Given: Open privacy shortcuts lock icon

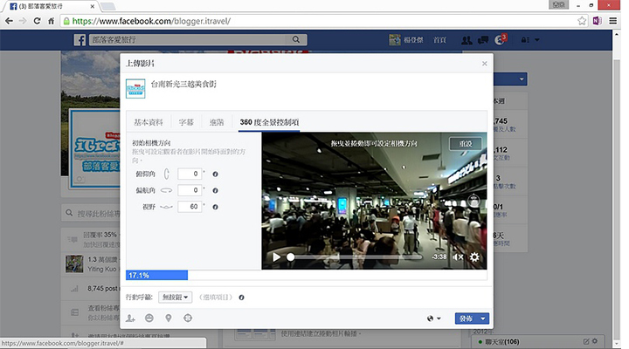Looking at the screenshot, I should tap(525, 39).
